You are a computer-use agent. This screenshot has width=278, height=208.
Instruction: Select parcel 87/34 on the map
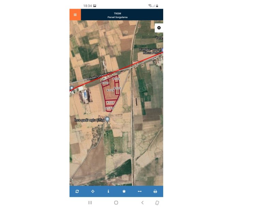(x=109, y=108)
